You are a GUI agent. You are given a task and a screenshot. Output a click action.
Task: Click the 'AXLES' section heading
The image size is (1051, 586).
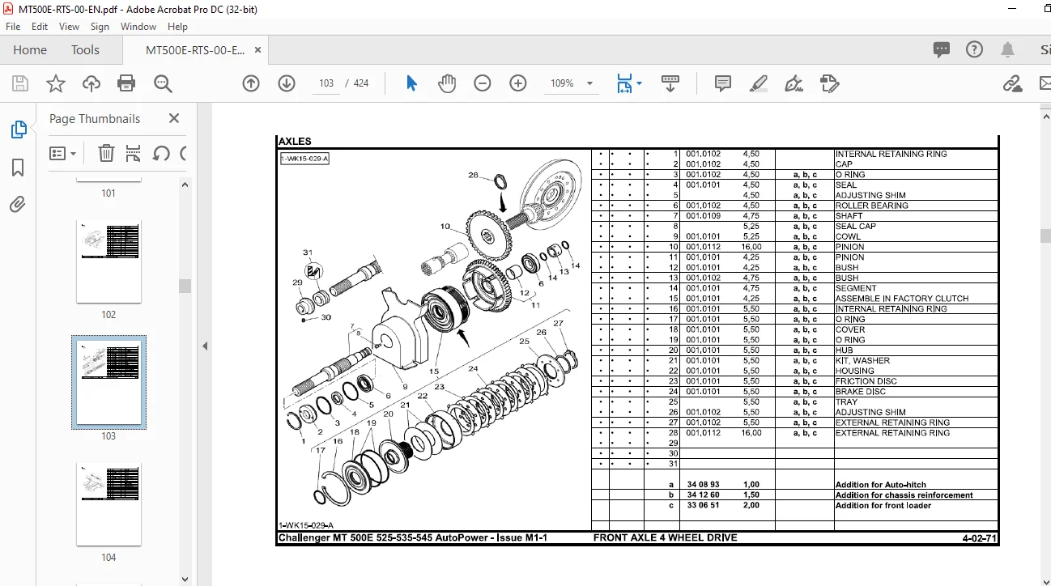click(295, 142)
